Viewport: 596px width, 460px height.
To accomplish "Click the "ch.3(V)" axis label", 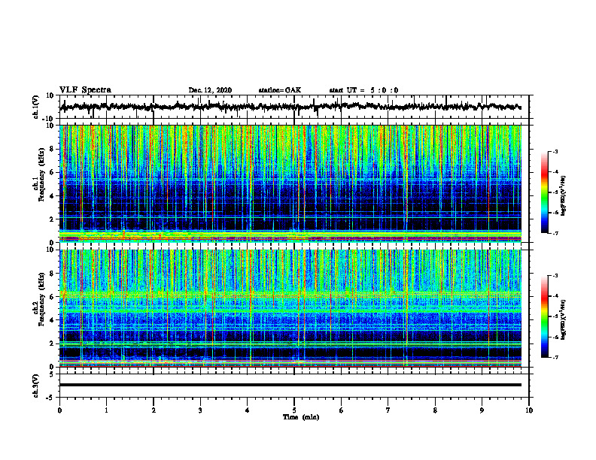I will [x=35, y=386].
